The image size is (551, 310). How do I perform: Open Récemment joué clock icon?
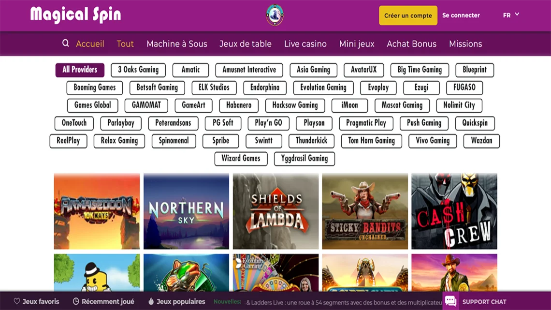[75, 301]
